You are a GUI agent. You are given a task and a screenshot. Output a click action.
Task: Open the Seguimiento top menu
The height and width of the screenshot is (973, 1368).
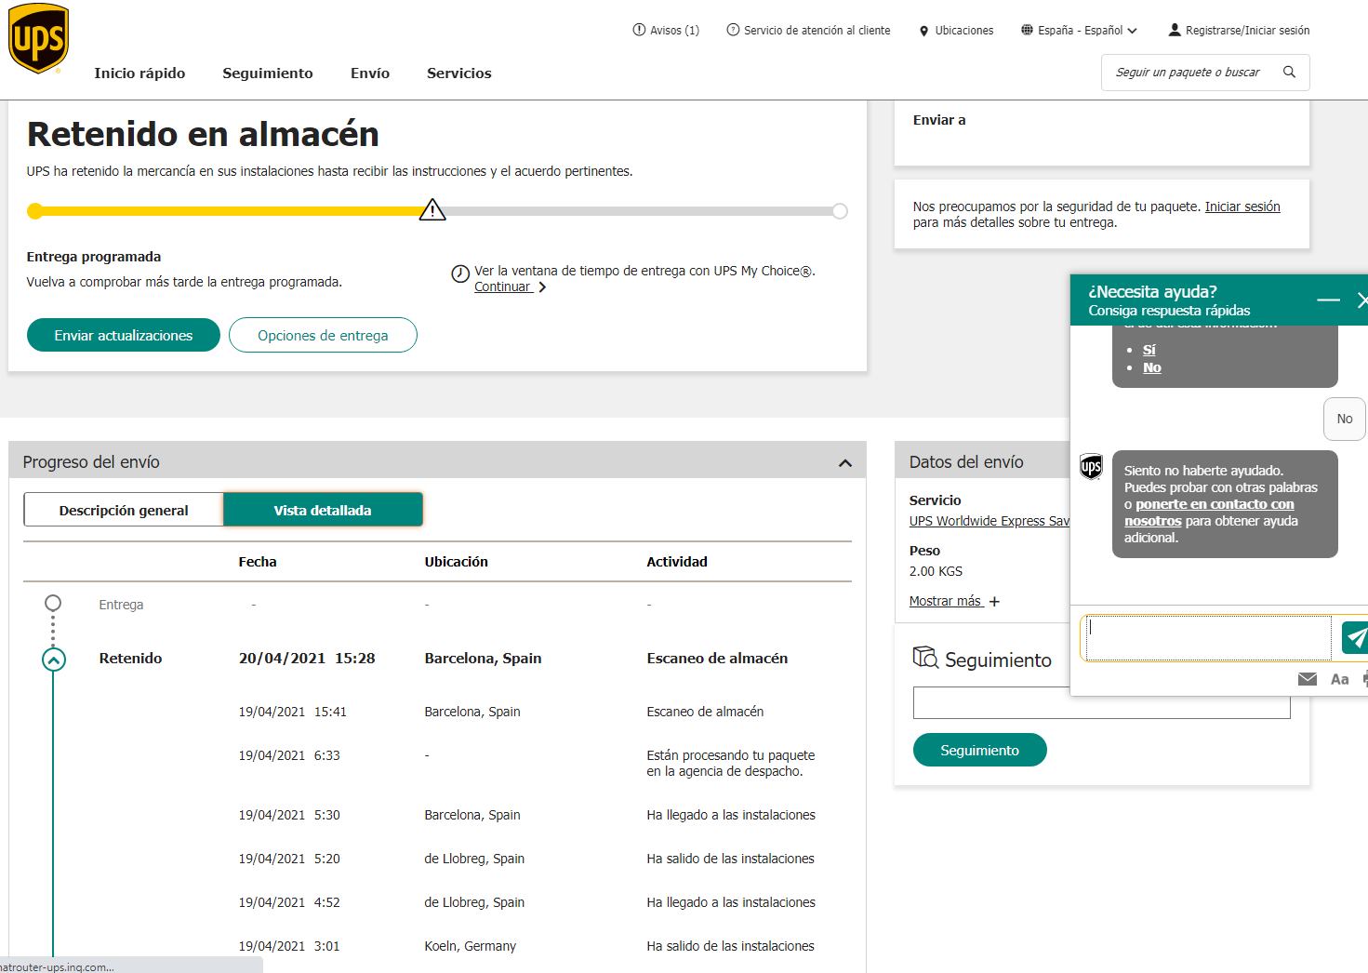coord(268,73)
